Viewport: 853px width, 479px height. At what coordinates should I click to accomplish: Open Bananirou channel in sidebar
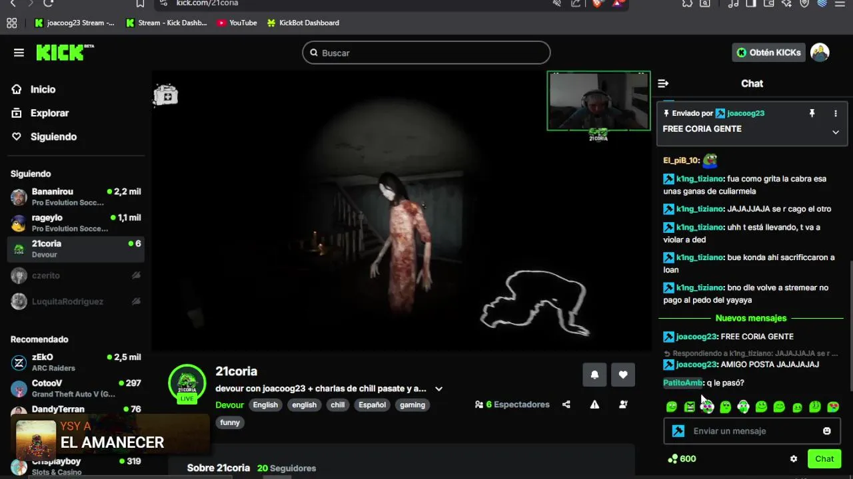pos(76,196)
